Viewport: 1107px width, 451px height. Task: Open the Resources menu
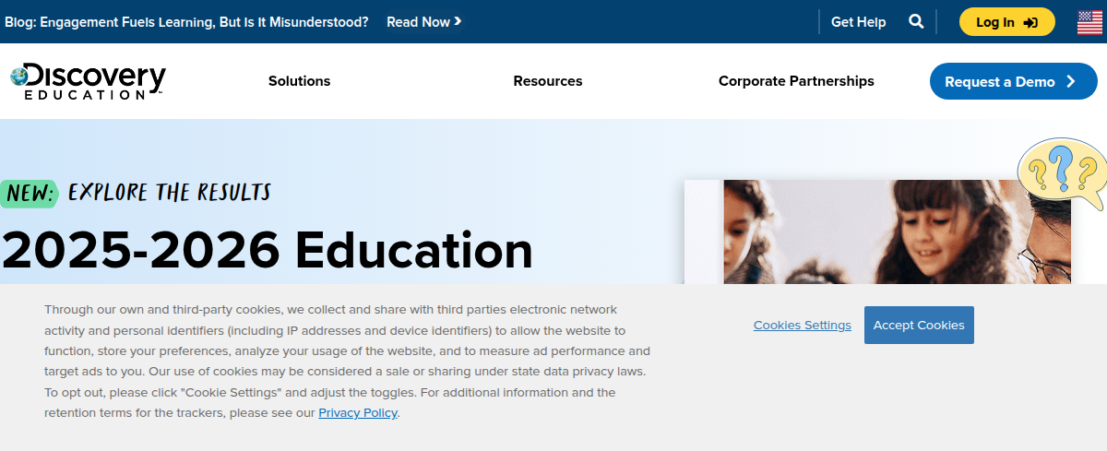[548, 81]
